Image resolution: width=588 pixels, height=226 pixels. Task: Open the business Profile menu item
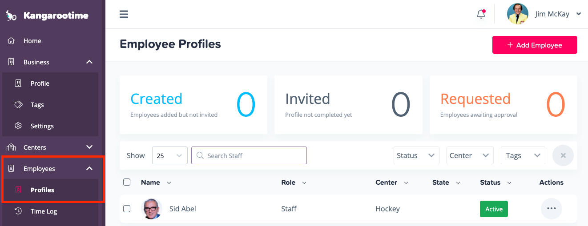[x=40, y=83]
